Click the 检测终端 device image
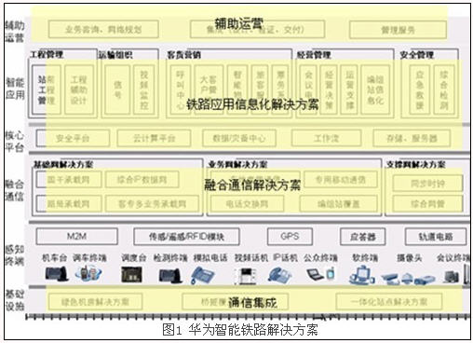The width and height of the screenshot is (473, 343). coord(170,275)
